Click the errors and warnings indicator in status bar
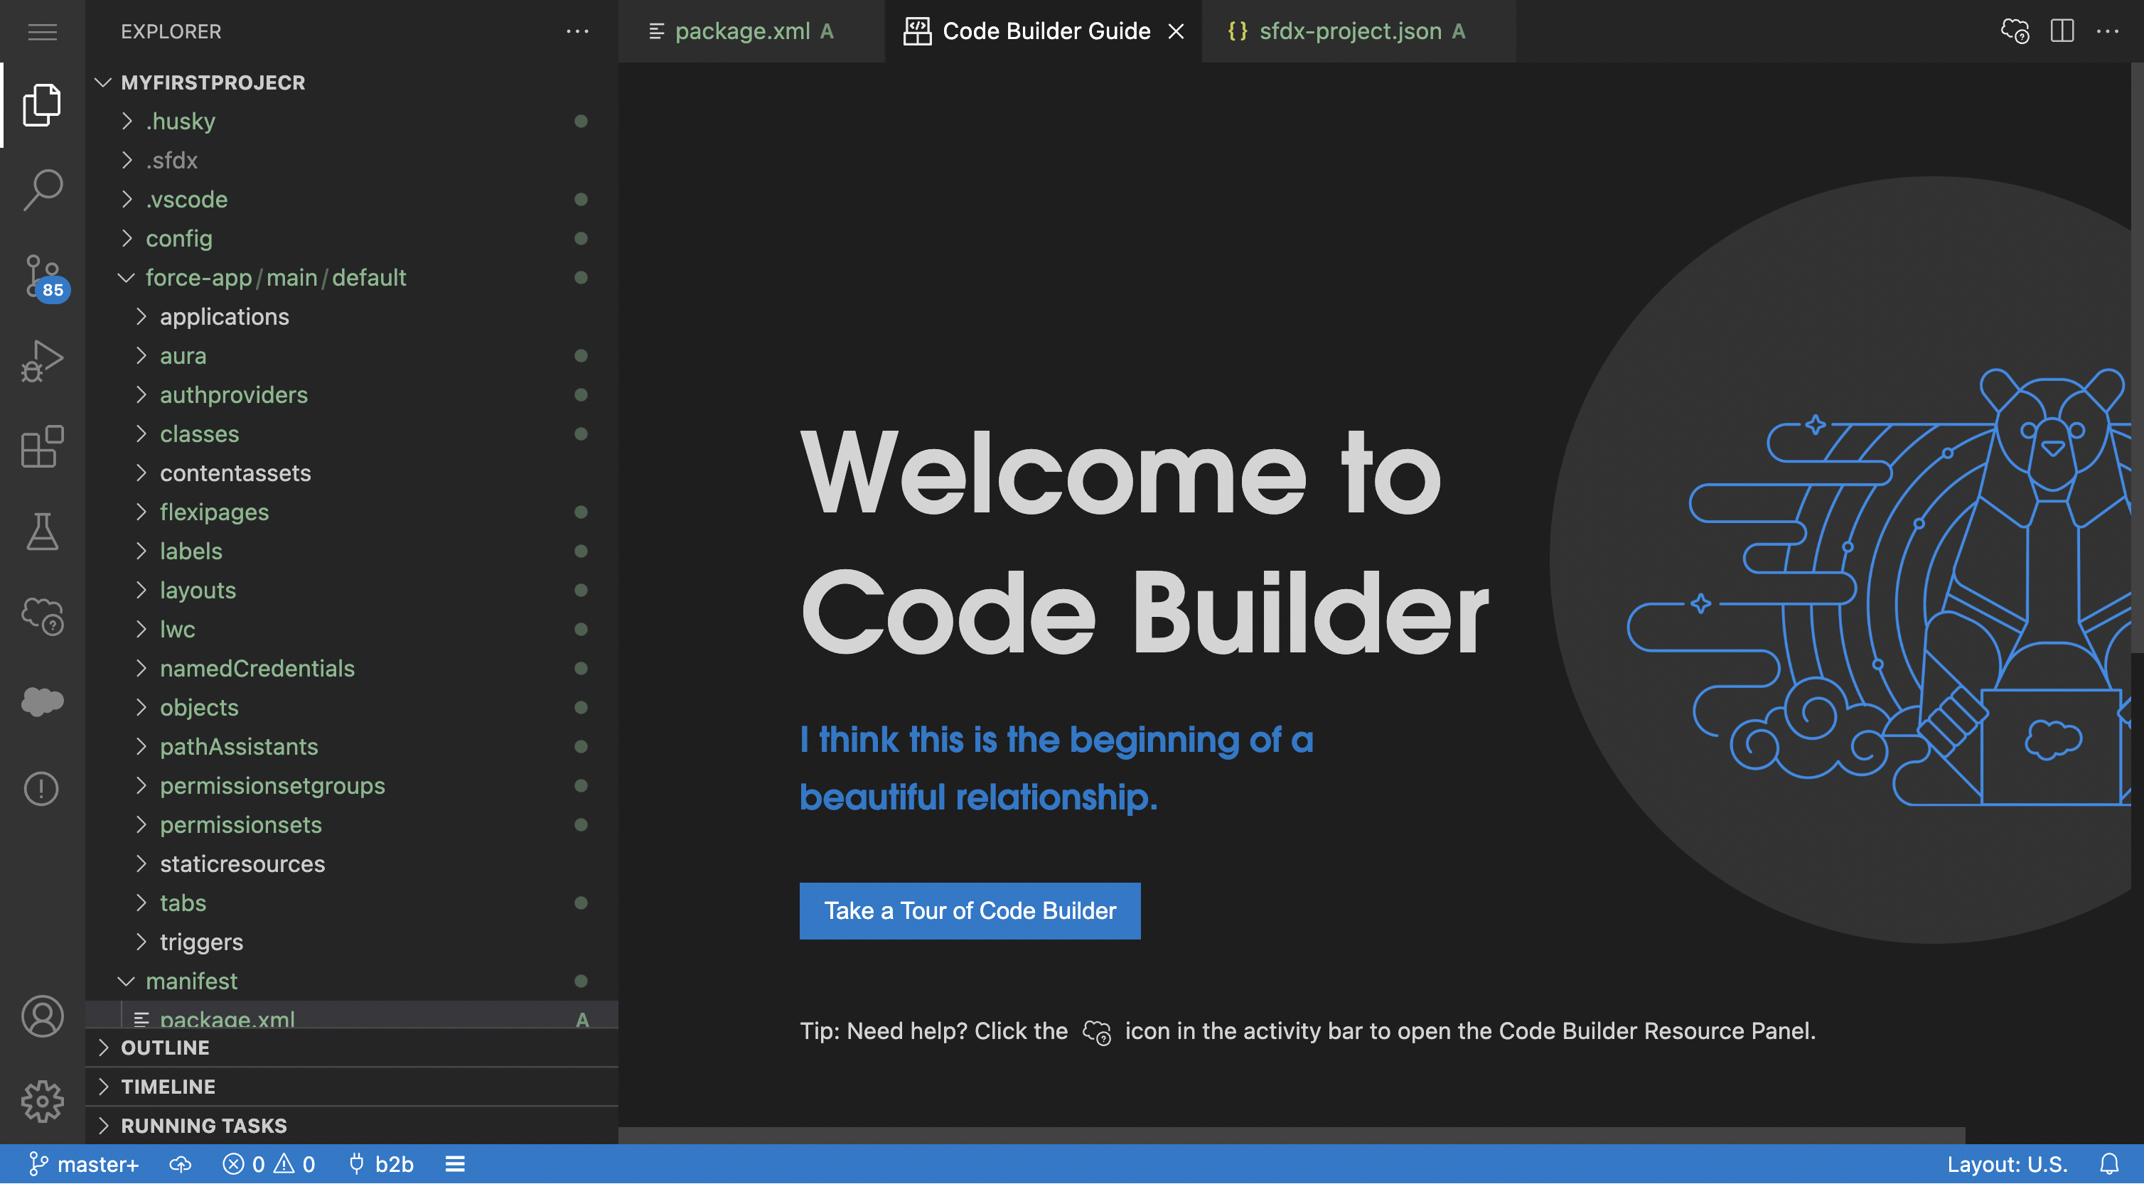Image resolution: width=2144 pixels, height=1184 pixels. 269,1163
